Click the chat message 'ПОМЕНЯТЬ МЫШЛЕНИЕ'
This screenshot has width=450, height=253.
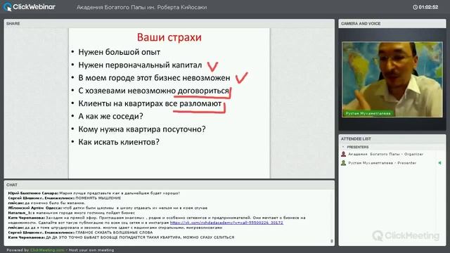[x=98, y=198]
